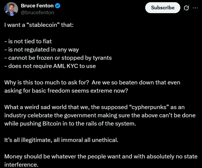Click "industry celebrate the government" text line
Viewport: 202px width, 168px height.
pyautogui.click(x=50, y=115)
